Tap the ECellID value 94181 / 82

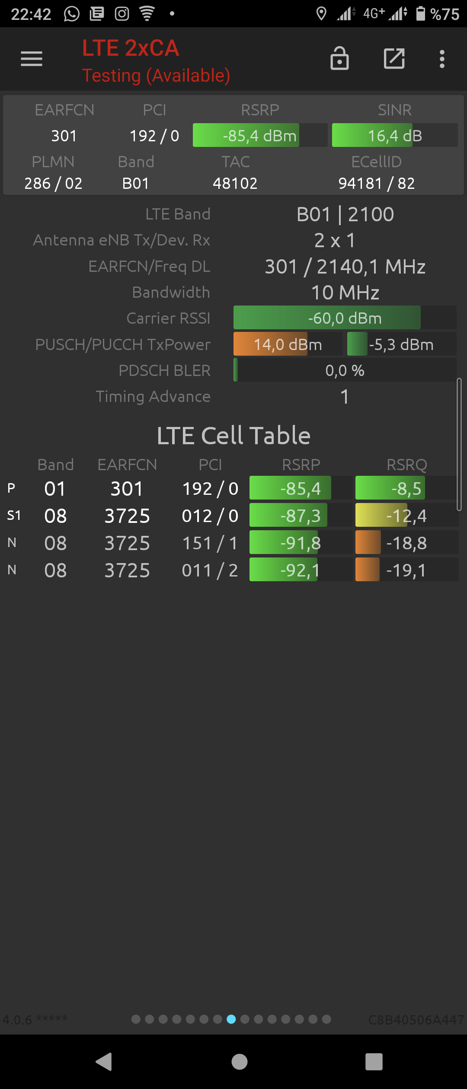pos(377,183)
